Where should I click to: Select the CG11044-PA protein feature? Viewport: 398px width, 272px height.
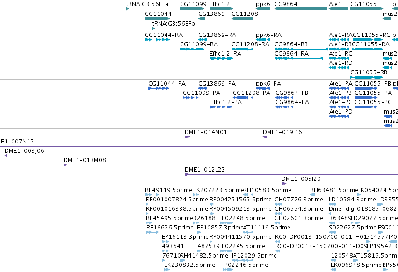(x=159, y=88)
